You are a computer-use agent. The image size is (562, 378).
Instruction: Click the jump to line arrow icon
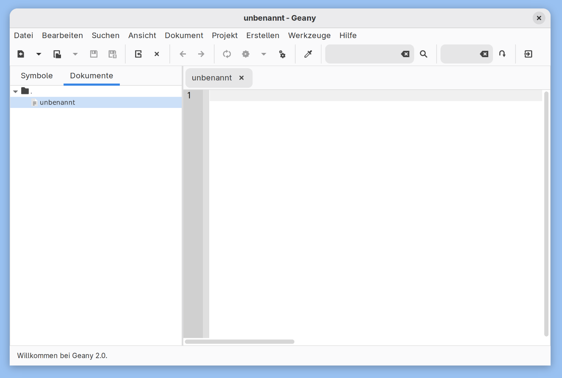coord(502,54)
